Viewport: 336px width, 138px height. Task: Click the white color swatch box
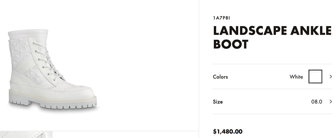coord(315,77)
